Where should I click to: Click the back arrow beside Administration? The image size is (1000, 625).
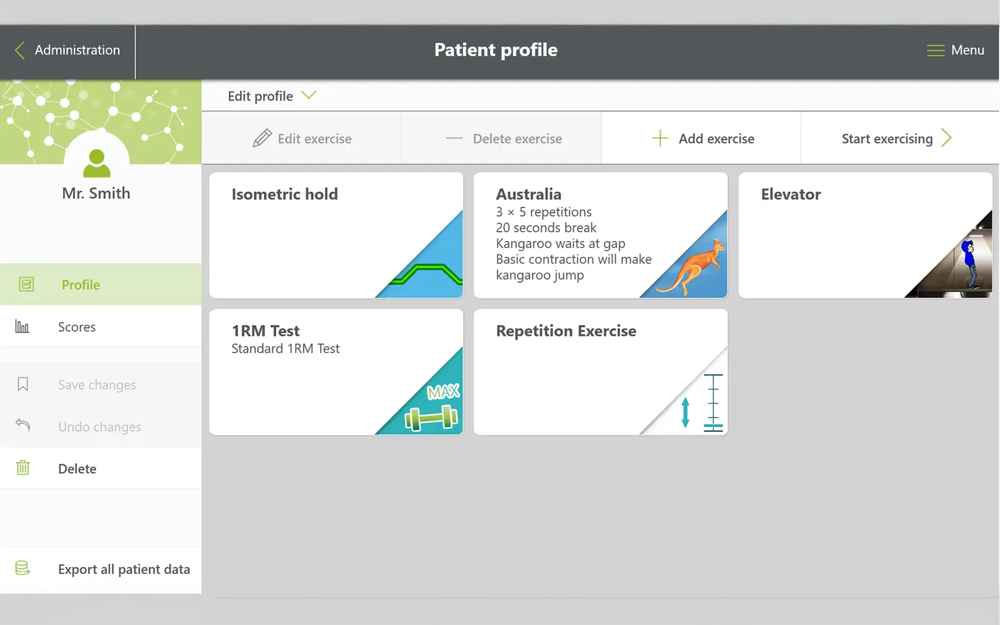(x=20, y=50)
